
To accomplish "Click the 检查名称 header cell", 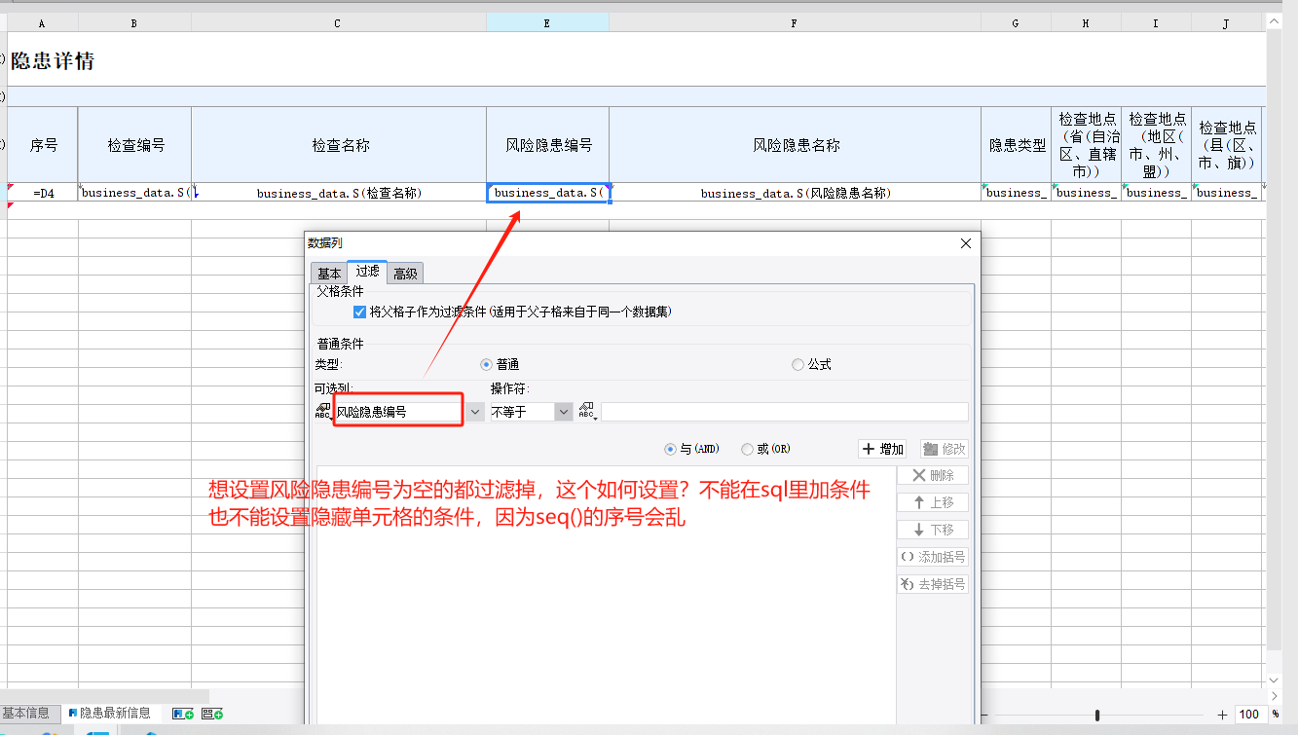I will coord(339,145).
